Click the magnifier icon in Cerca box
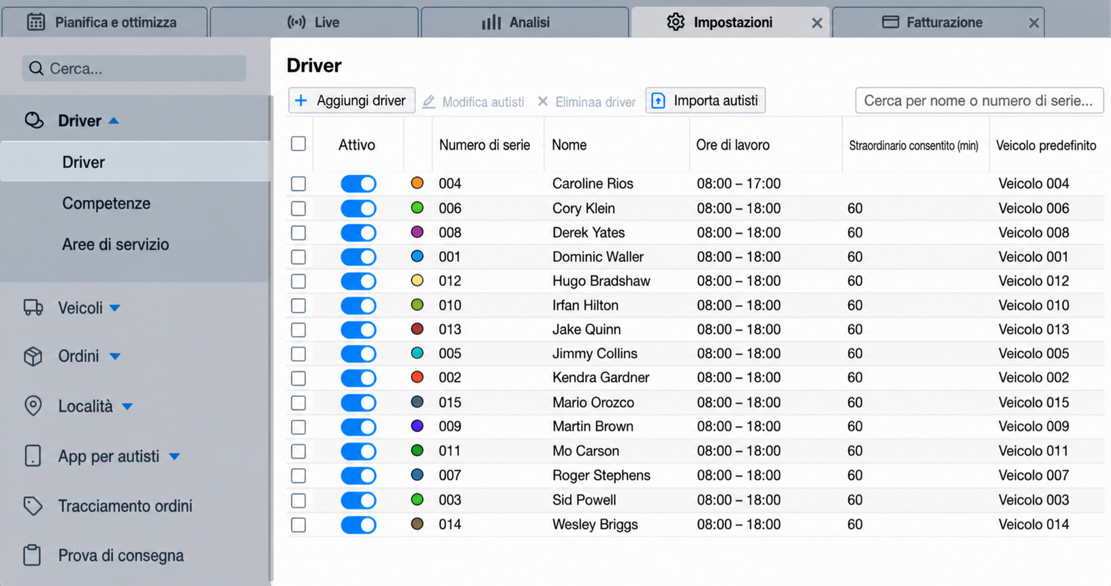1111x586 pixels. (x=37, y=68)
